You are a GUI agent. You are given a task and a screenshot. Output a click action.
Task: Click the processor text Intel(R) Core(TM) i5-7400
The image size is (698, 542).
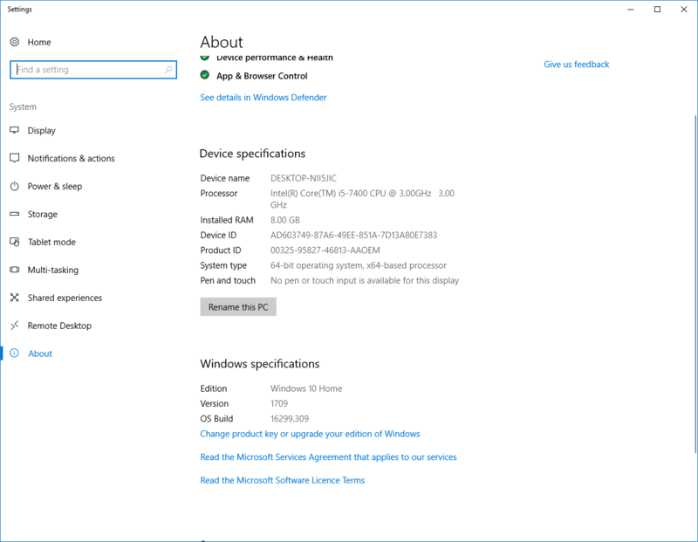pos(362,199)
